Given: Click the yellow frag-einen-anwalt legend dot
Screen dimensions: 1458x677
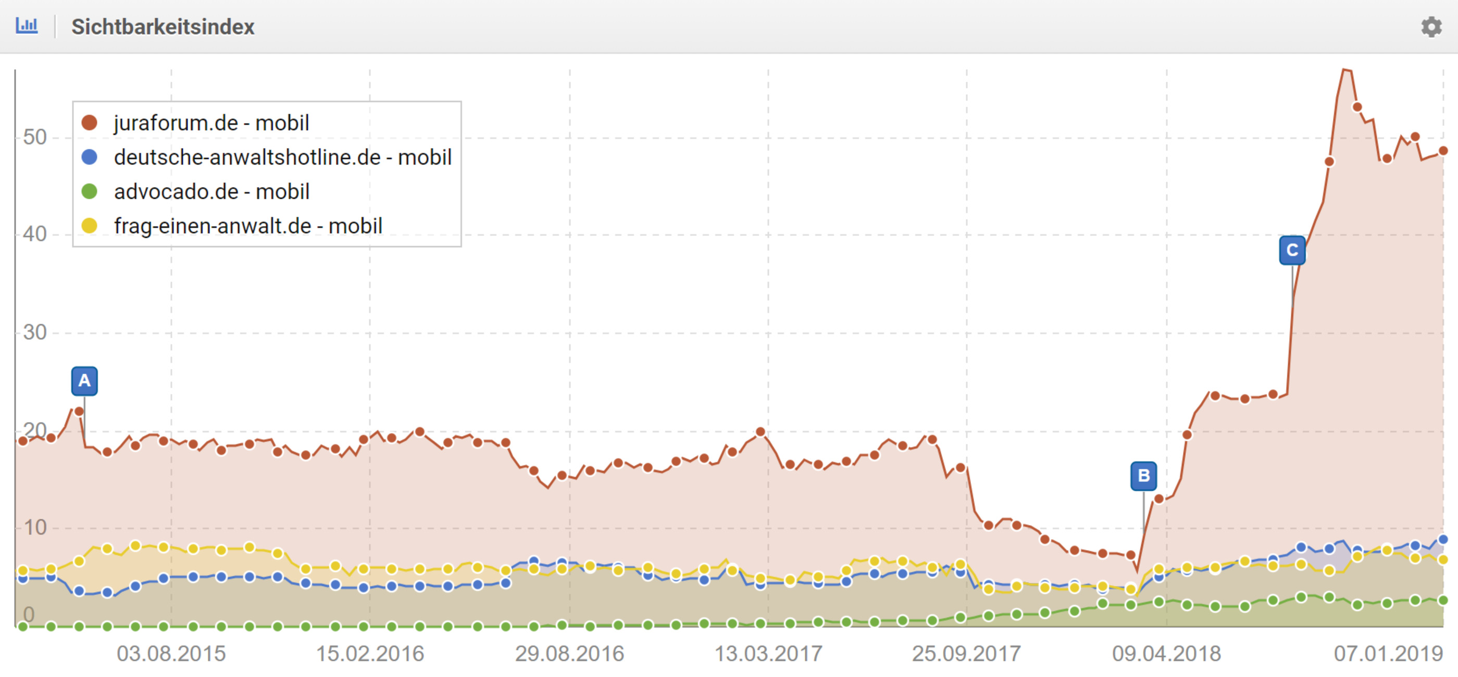Looking at the screenshot, I should (x=90, y=226).
